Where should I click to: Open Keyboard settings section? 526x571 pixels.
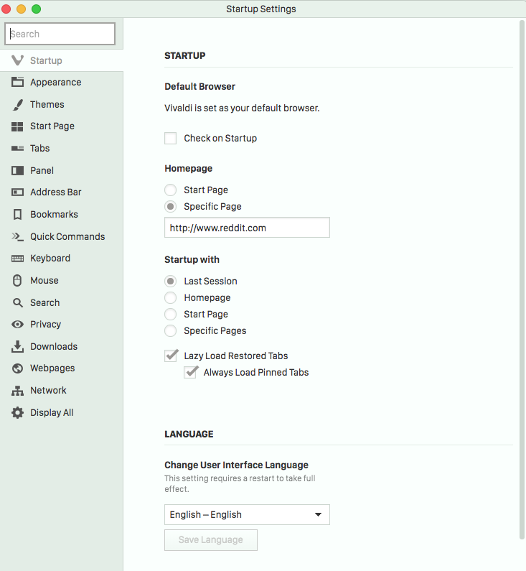tap(62, 259)
